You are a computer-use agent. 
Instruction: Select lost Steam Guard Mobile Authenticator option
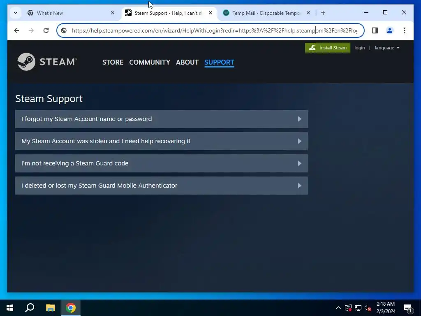[x=161, y=186]
